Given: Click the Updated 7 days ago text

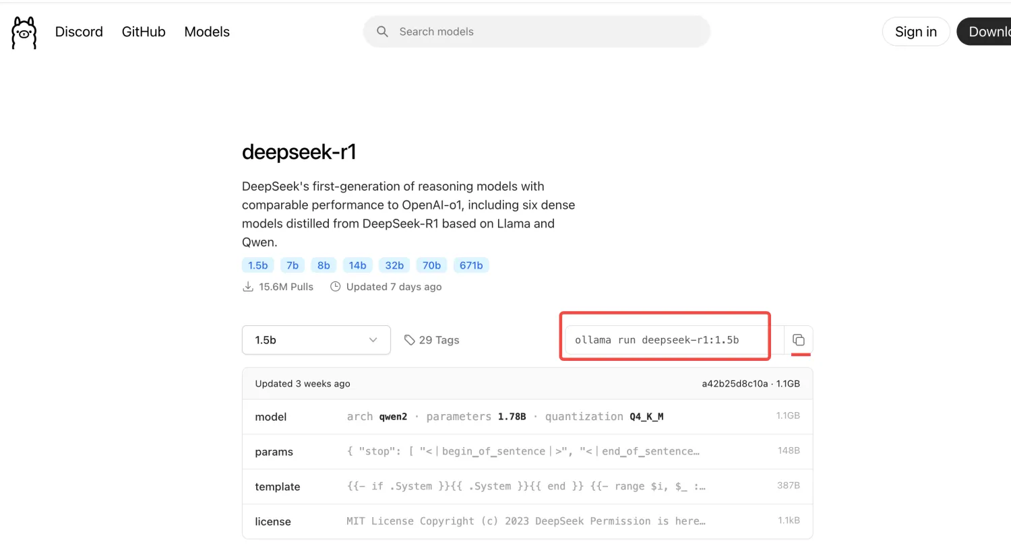Looking at the screenshot, I should (x=394, y=287).
